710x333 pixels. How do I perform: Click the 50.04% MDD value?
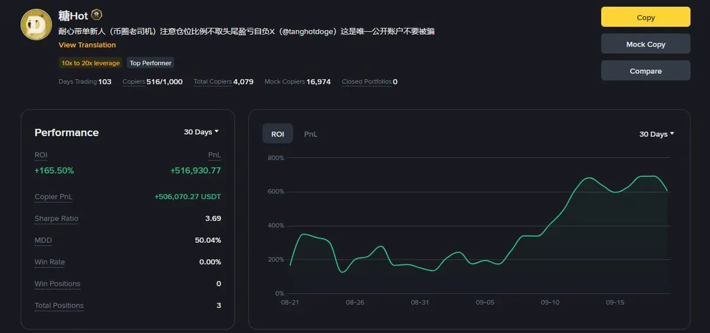point(208,240)
